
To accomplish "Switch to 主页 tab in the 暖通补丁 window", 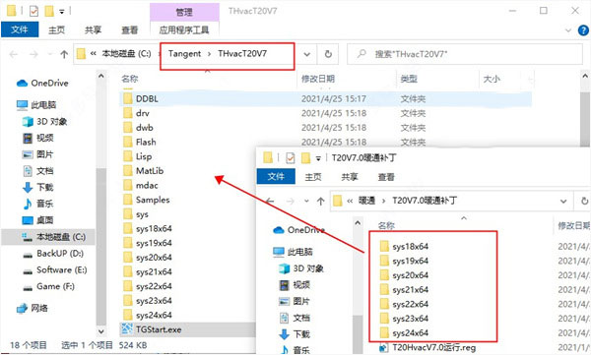I will pyautogui.click(x=313, y=177).
